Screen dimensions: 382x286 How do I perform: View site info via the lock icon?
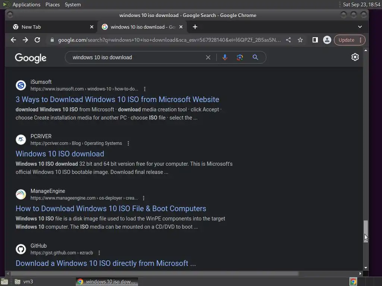point(52,40)
